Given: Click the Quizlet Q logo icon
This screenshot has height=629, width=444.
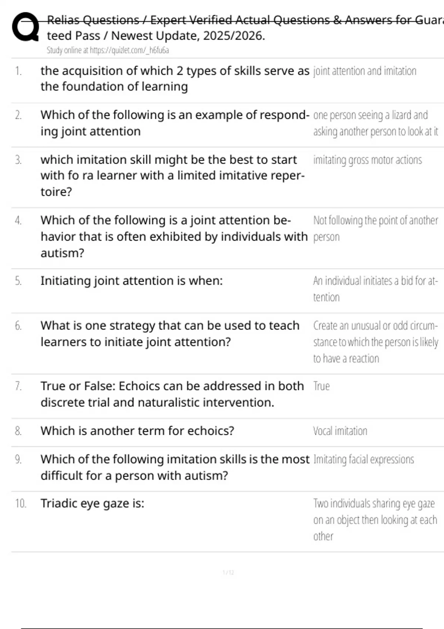Looking at the screenshot, I should tap(25, 27).
